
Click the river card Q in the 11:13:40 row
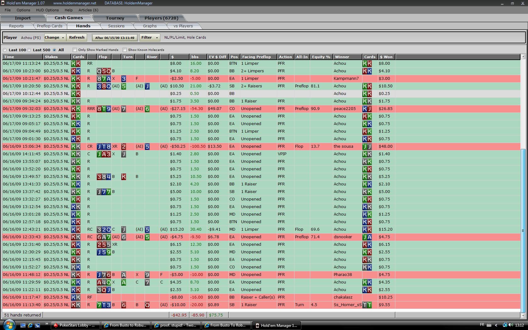147,305
